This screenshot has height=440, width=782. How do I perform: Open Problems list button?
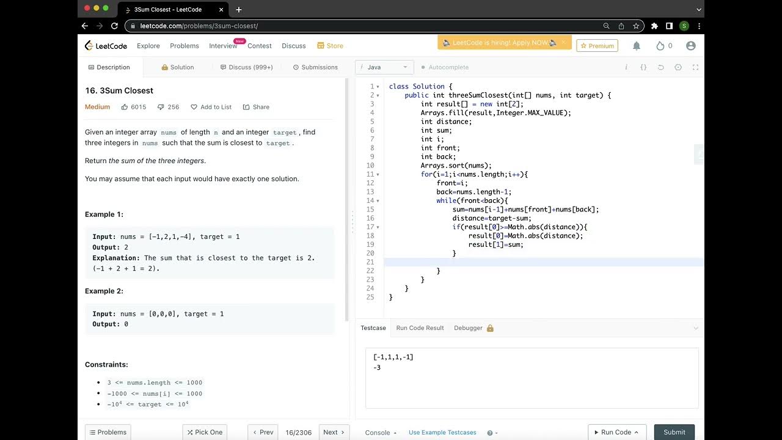108,432
